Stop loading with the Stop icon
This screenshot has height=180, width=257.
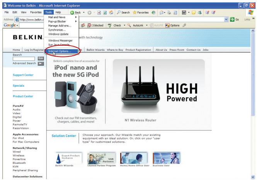coord(99,12)
